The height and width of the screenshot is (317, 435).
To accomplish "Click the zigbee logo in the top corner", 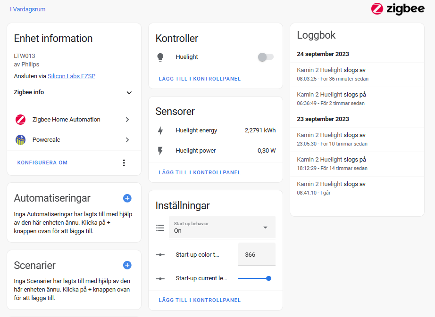I will coord(398,8).
